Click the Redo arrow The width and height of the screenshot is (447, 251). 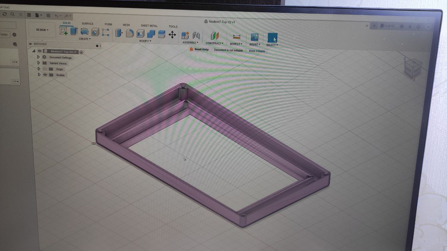(67, 16)
